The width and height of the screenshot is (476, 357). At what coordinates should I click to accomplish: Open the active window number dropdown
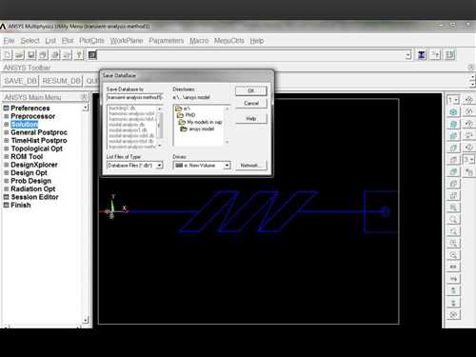456,100
